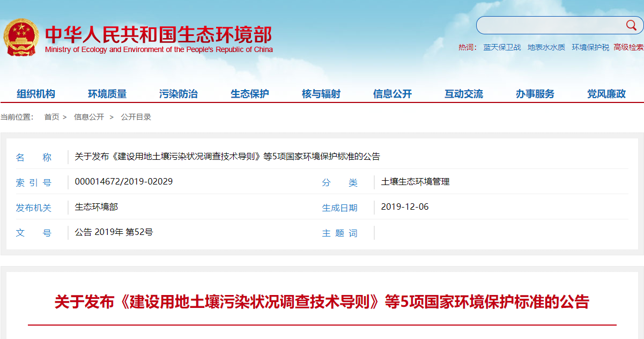
Task: Navigate to 办事服务 section
Action: coord(535,94)
